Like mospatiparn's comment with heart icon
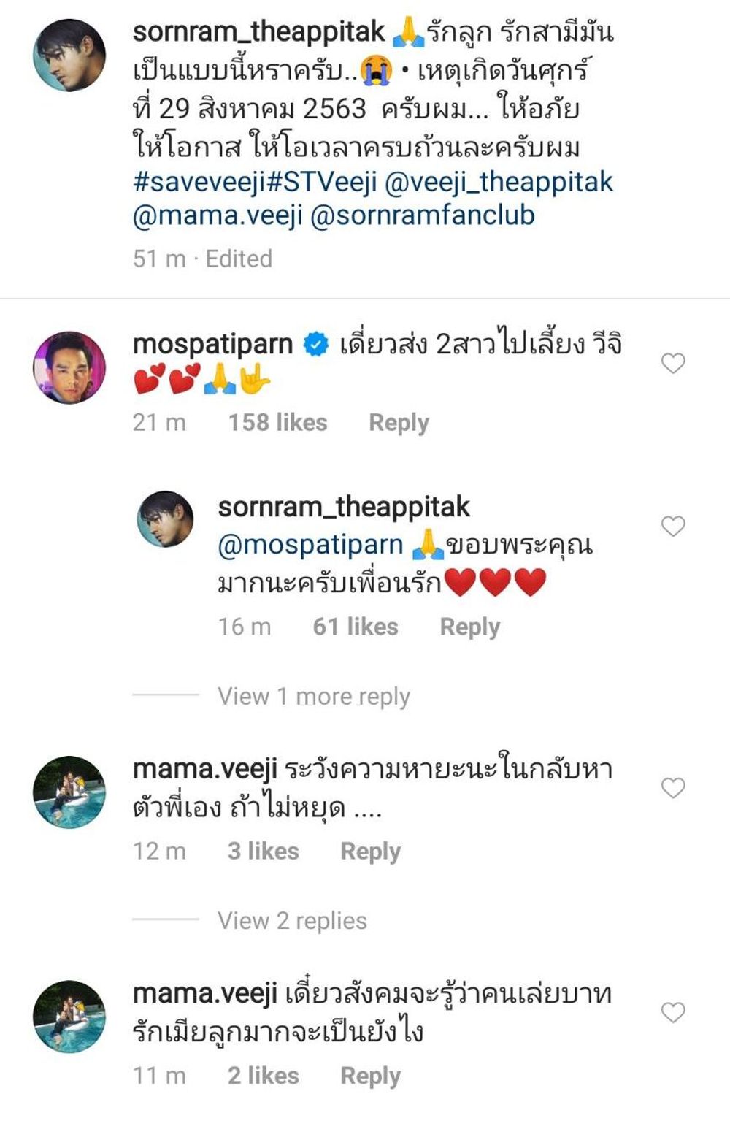 [673, 363]
